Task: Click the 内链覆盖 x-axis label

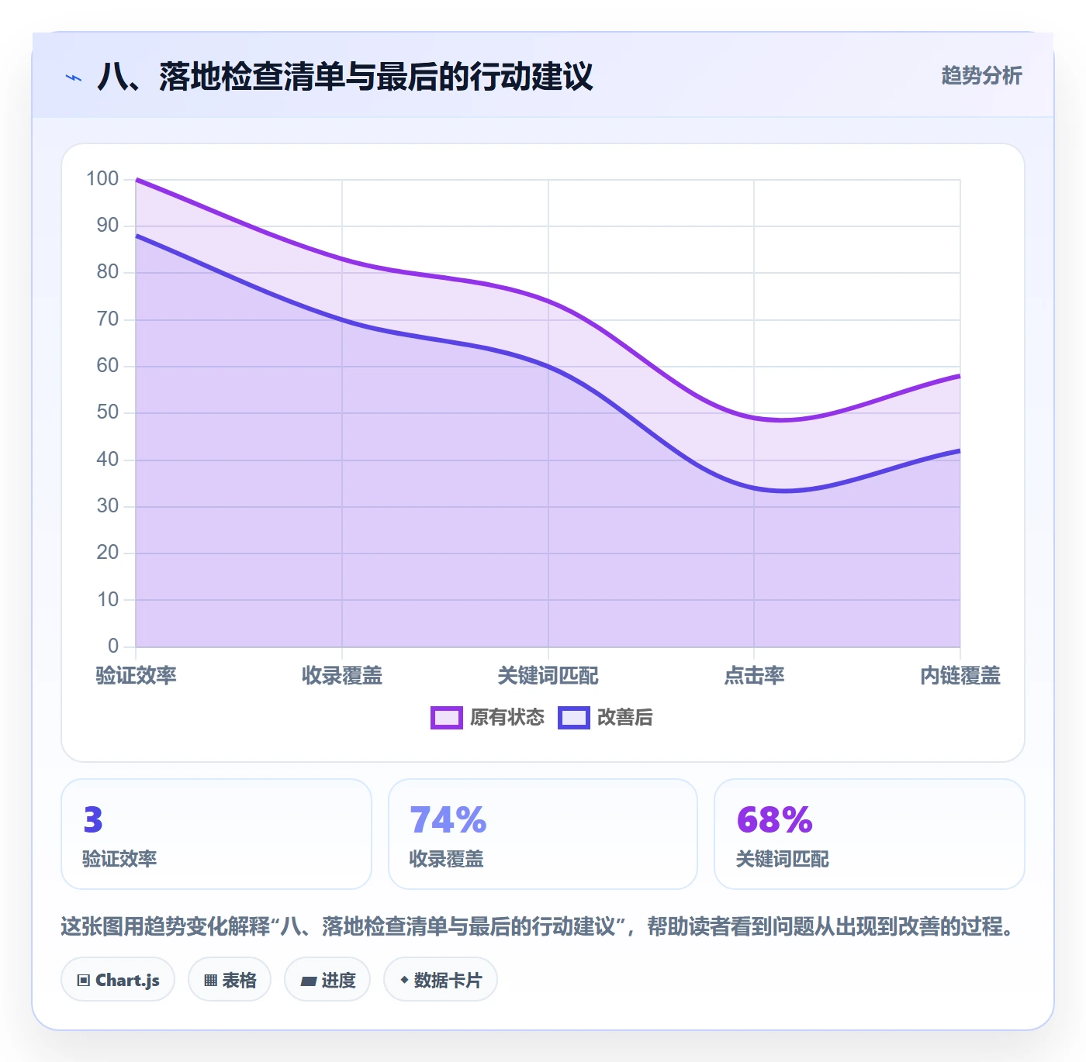Action: click(x=960, y=676)
